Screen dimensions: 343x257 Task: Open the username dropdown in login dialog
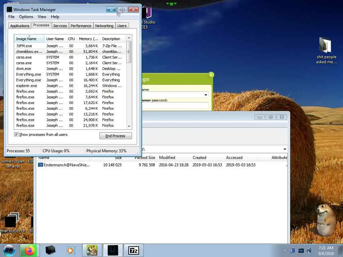pos(206,95)
